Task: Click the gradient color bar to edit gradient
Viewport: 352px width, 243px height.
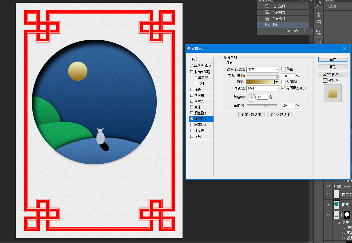Action: (260, 82)
